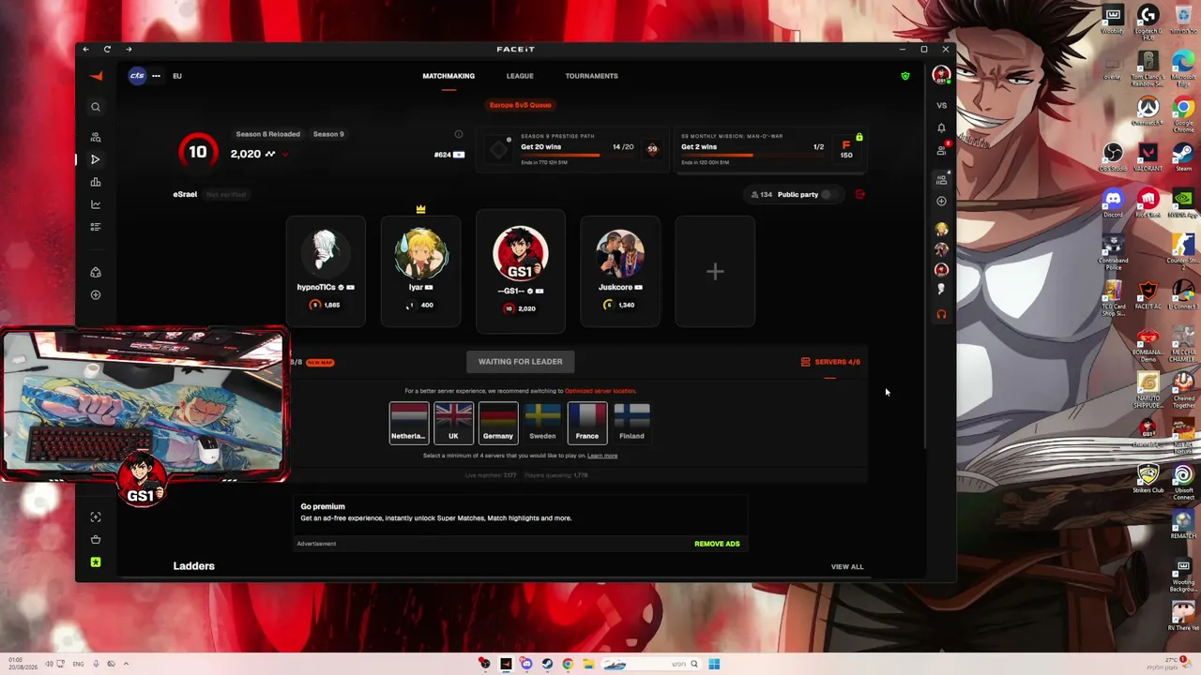Click the Optimized server location link

click(x=600, y=391)
